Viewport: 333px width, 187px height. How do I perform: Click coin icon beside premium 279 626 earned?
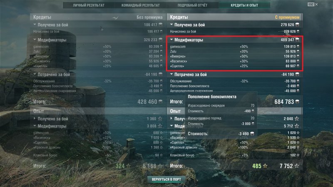(297, 25)
